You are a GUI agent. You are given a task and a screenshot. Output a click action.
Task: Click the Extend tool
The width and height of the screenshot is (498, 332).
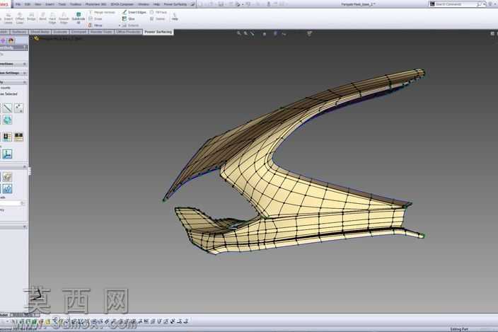(x=131, y=25)
